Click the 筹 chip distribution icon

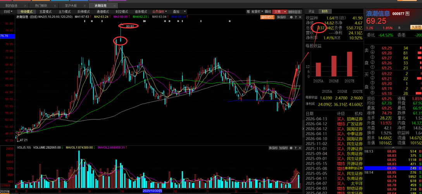(x=248, y=12)
